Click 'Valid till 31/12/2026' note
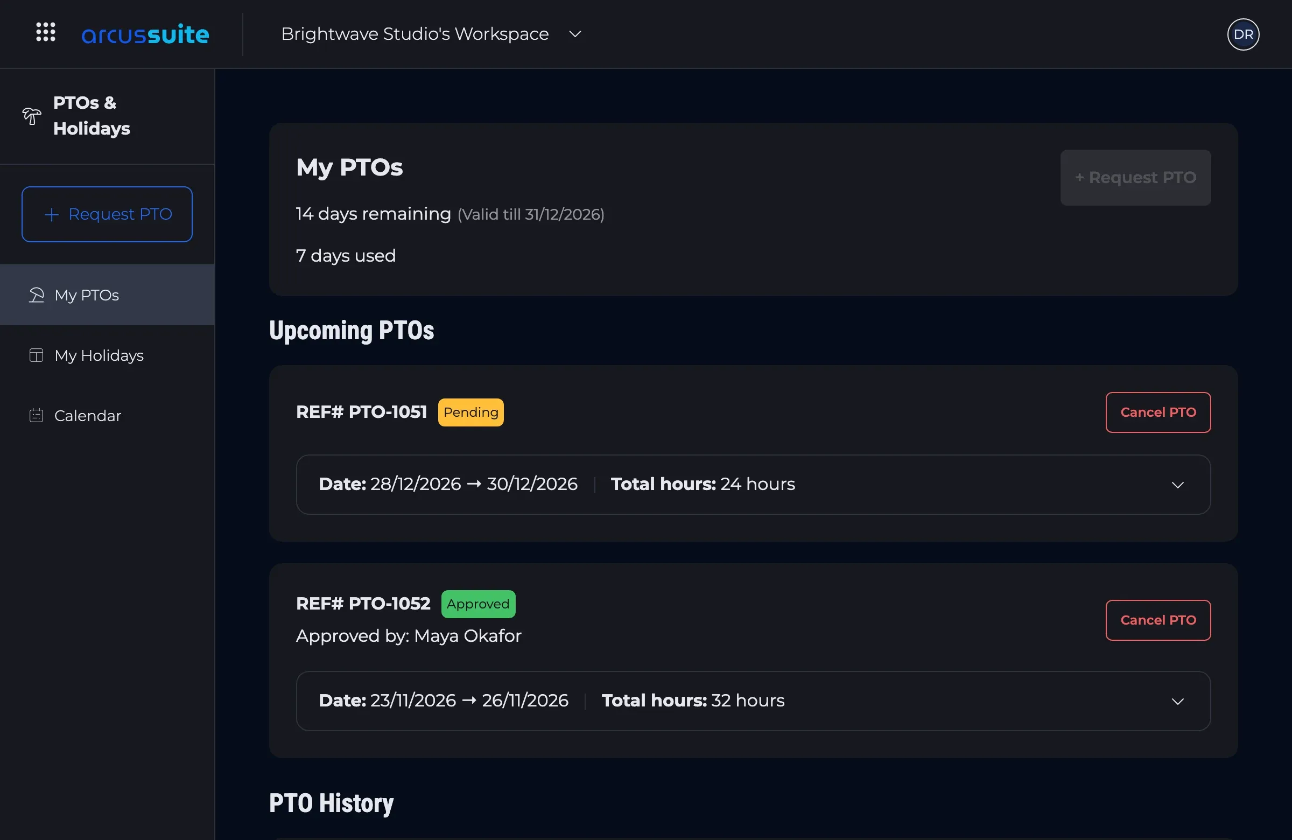The height and width of the screenshot is (840, 1292). 531,214
